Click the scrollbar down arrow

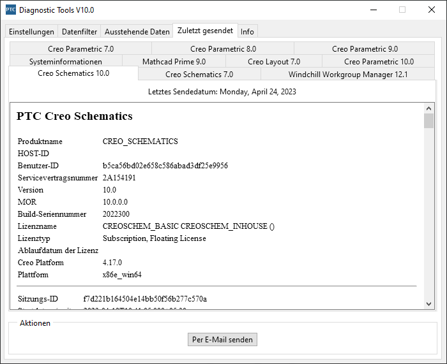(x=428, y=303)
